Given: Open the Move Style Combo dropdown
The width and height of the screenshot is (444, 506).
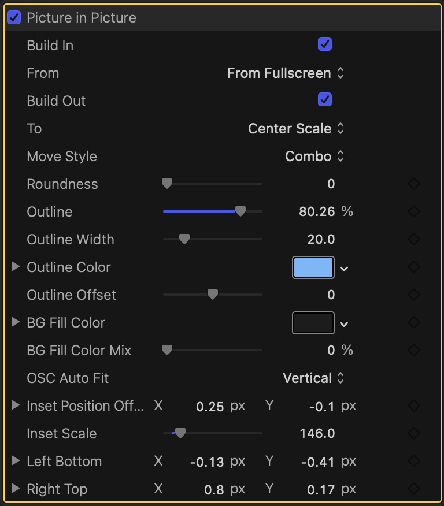Looking at the screenshot, I should point(314,157).
